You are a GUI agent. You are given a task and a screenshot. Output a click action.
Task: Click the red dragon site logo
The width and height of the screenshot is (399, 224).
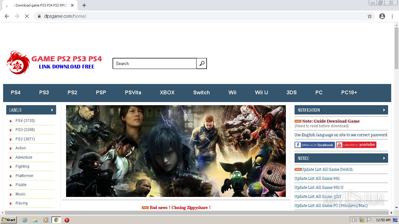pyautogui.click(x=18, y=63)
